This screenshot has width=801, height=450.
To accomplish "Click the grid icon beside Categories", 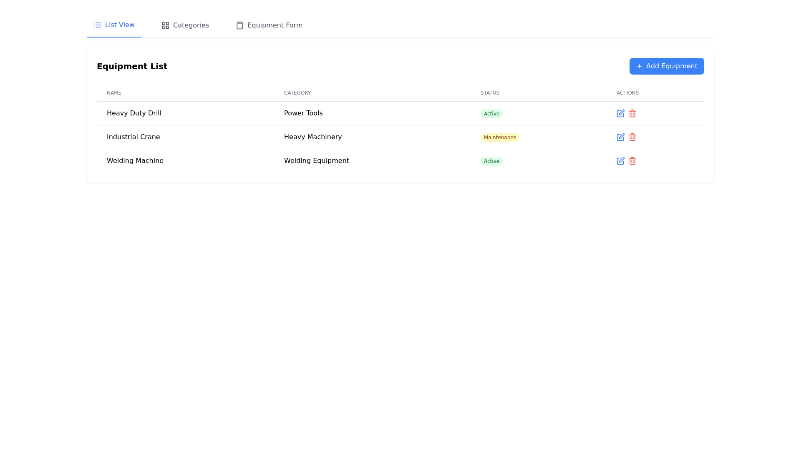I will [165, 25].
